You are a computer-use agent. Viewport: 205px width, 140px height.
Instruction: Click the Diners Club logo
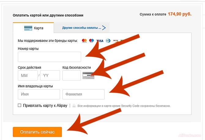pos(108,41)
